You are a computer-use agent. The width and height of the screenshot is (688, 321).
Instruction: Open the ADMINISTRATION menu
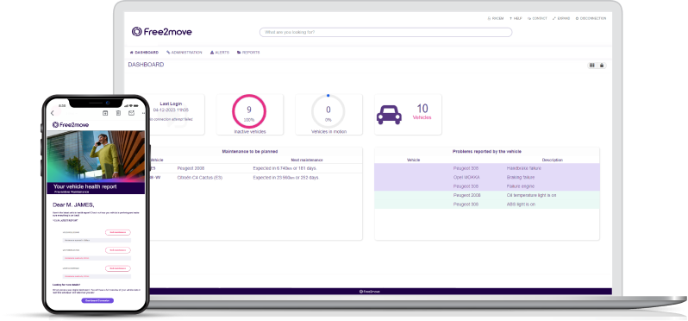click(185, 53)
